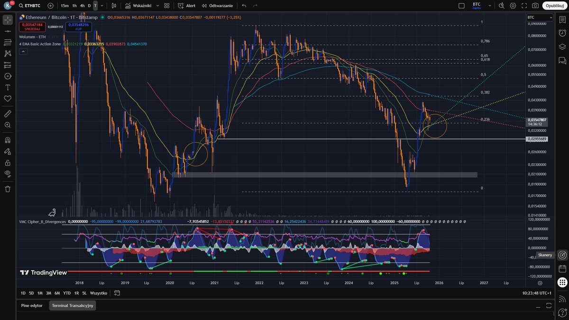Open indicator templates grid
This screenshot has width=569, height=320.
click(166, 6)
